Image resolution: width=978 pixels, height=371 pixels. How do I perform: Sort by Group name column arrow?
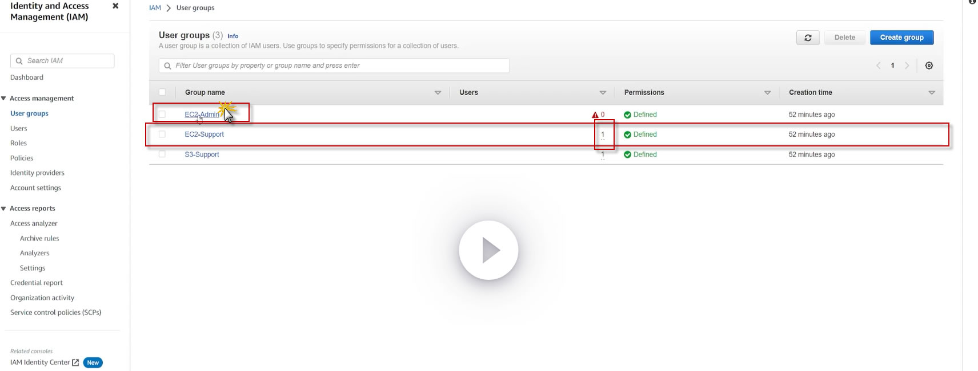pyautogui.click(x=438, y=92)
